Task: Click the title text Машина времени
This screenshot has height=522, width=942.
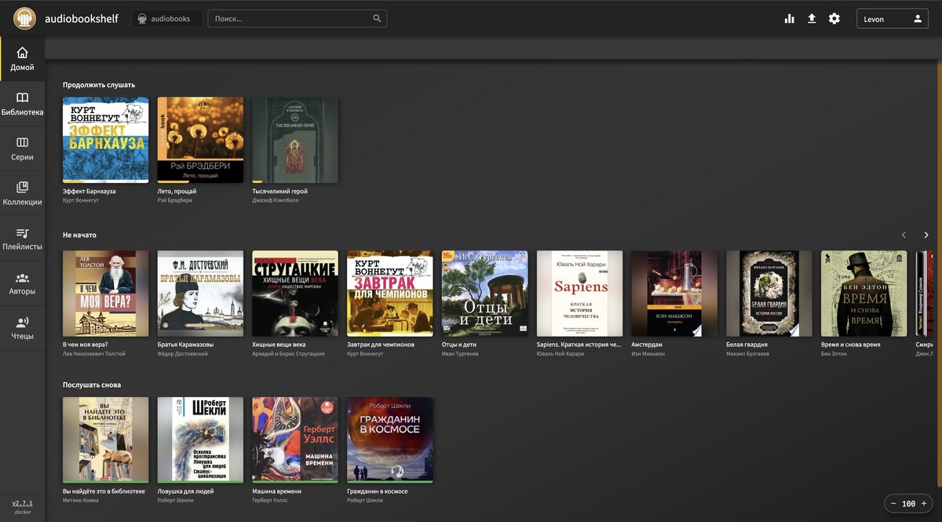Action: coord(277,491)
